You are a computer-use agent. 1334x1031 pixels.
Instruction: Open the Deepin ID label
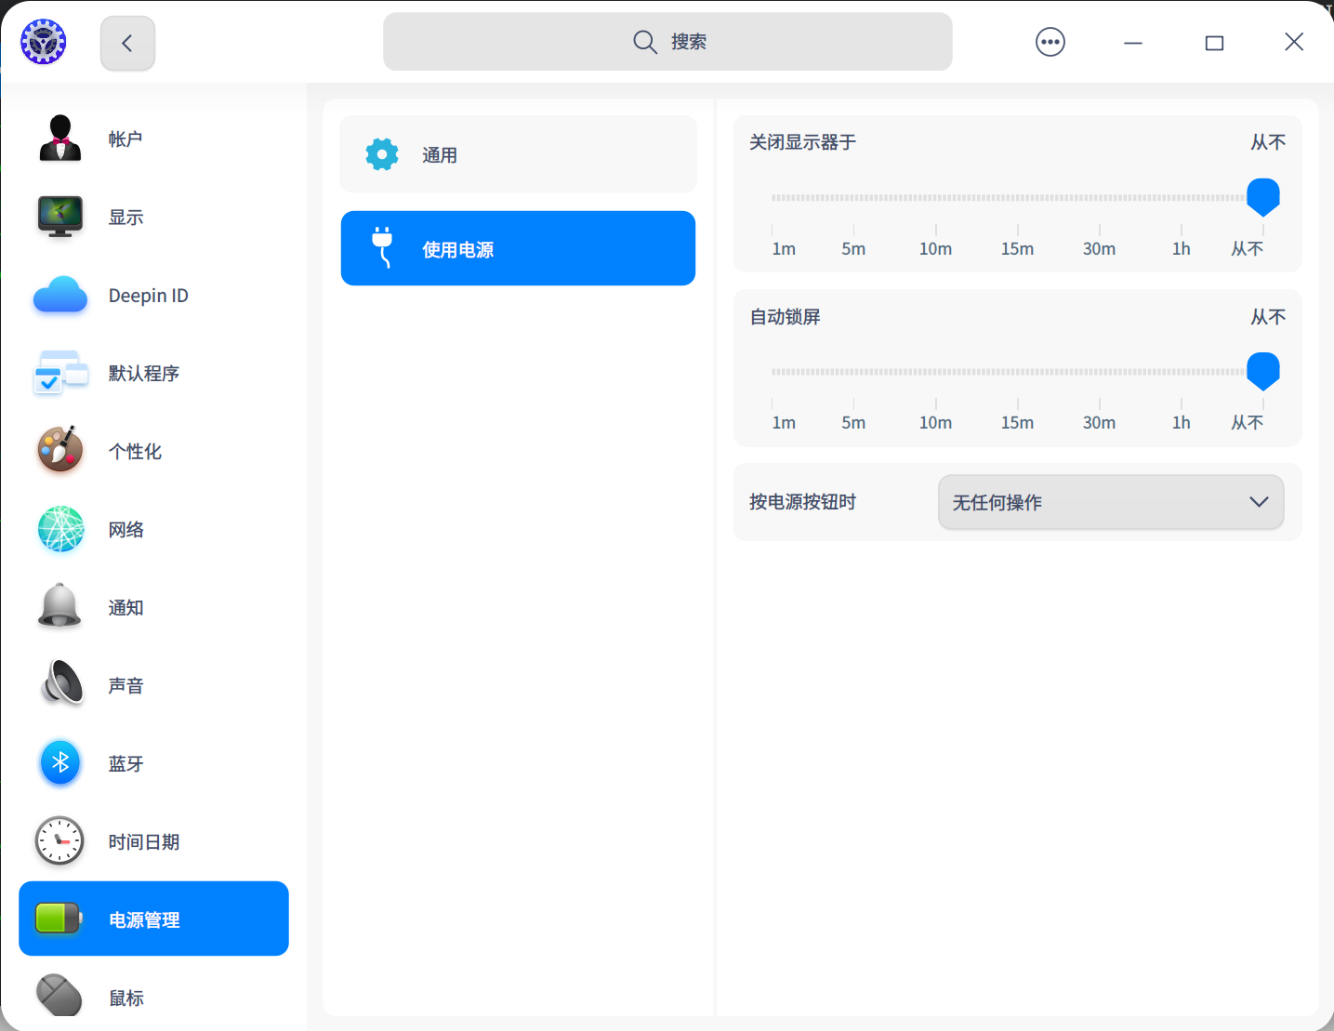[149, 296]
